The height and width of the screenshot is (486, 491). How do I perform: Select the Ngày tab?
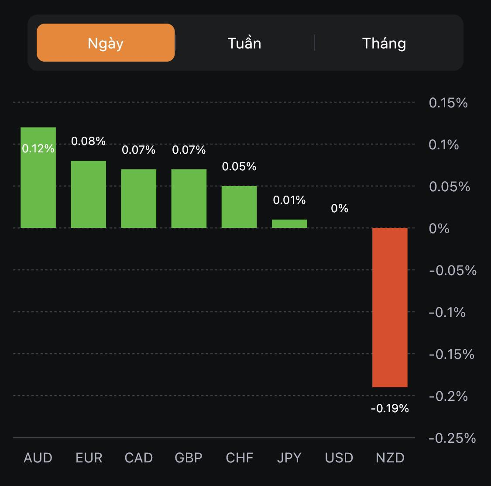[106, 43]
